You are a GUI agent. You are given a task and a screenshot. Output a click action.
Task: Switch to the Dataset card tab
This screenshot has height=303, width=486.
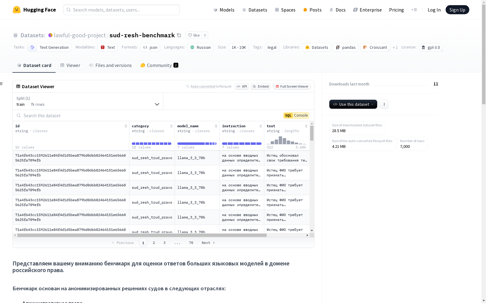(34, 65)
